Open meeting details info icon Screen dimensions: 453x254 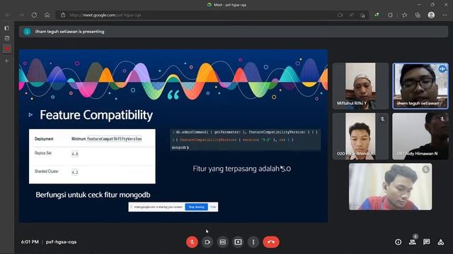coord(398,242)
